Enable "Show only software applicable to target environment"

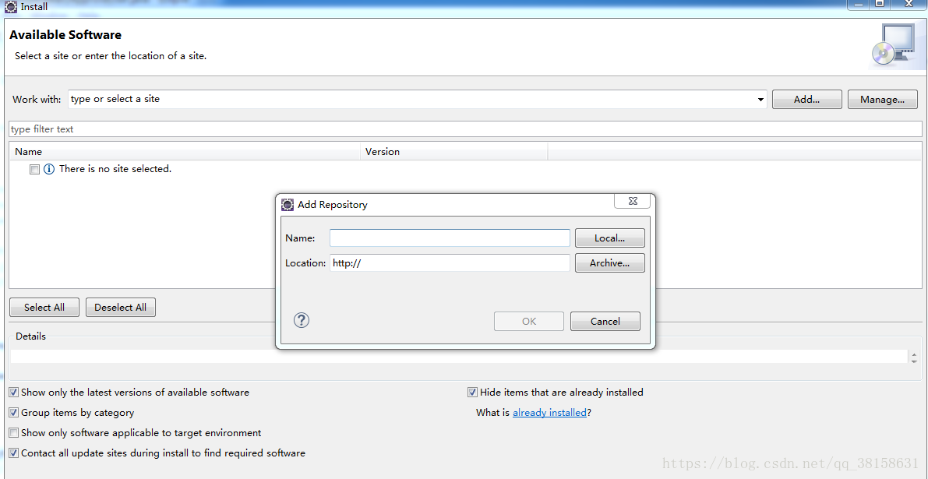click(x=13, y=432)
